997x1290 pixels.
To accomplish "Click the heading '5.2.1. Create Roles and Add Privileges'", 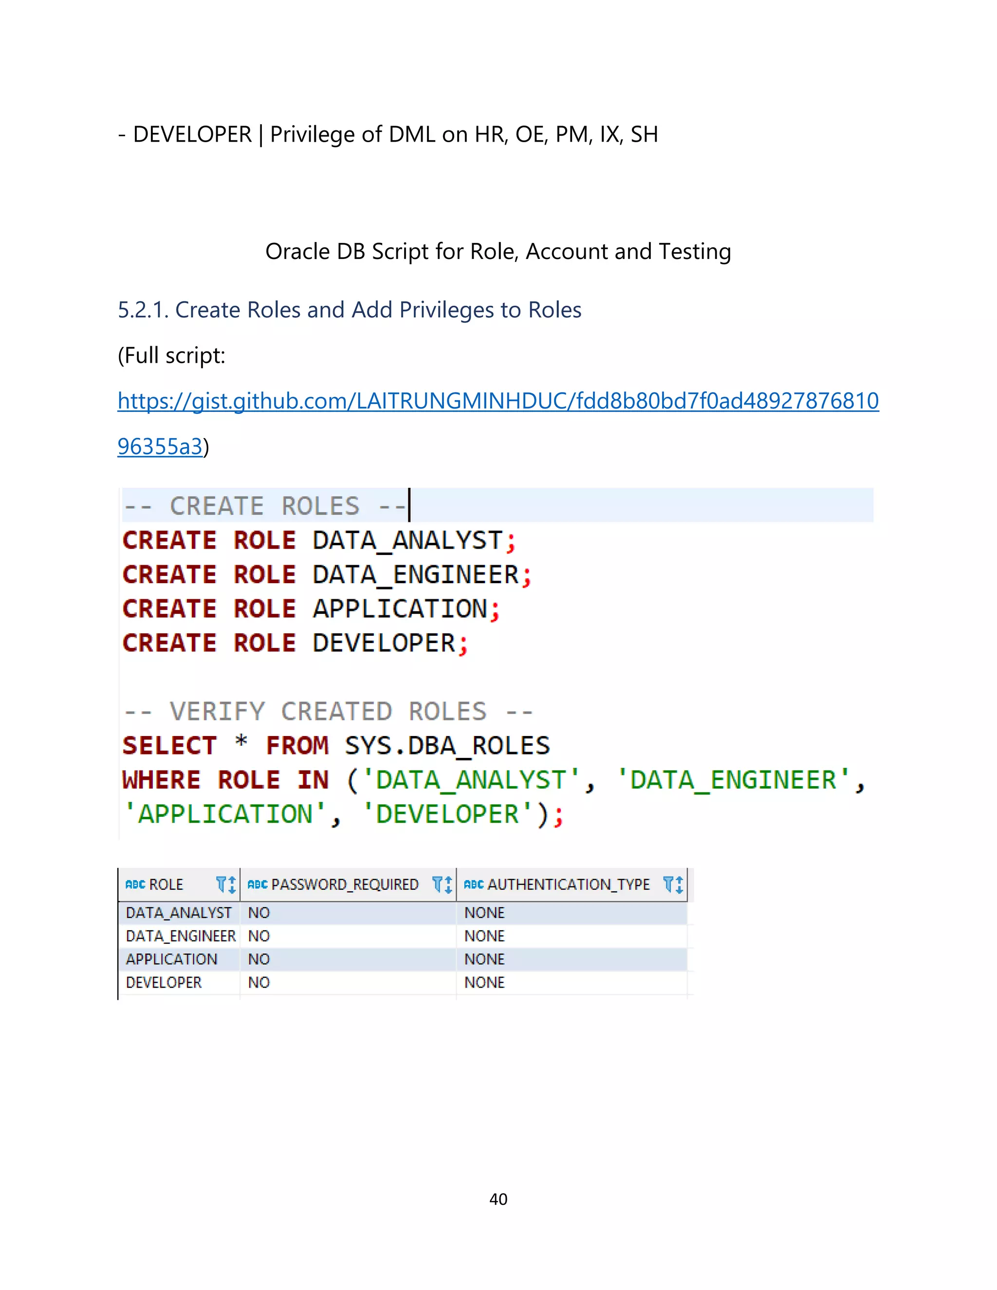I will click(350, 310).
